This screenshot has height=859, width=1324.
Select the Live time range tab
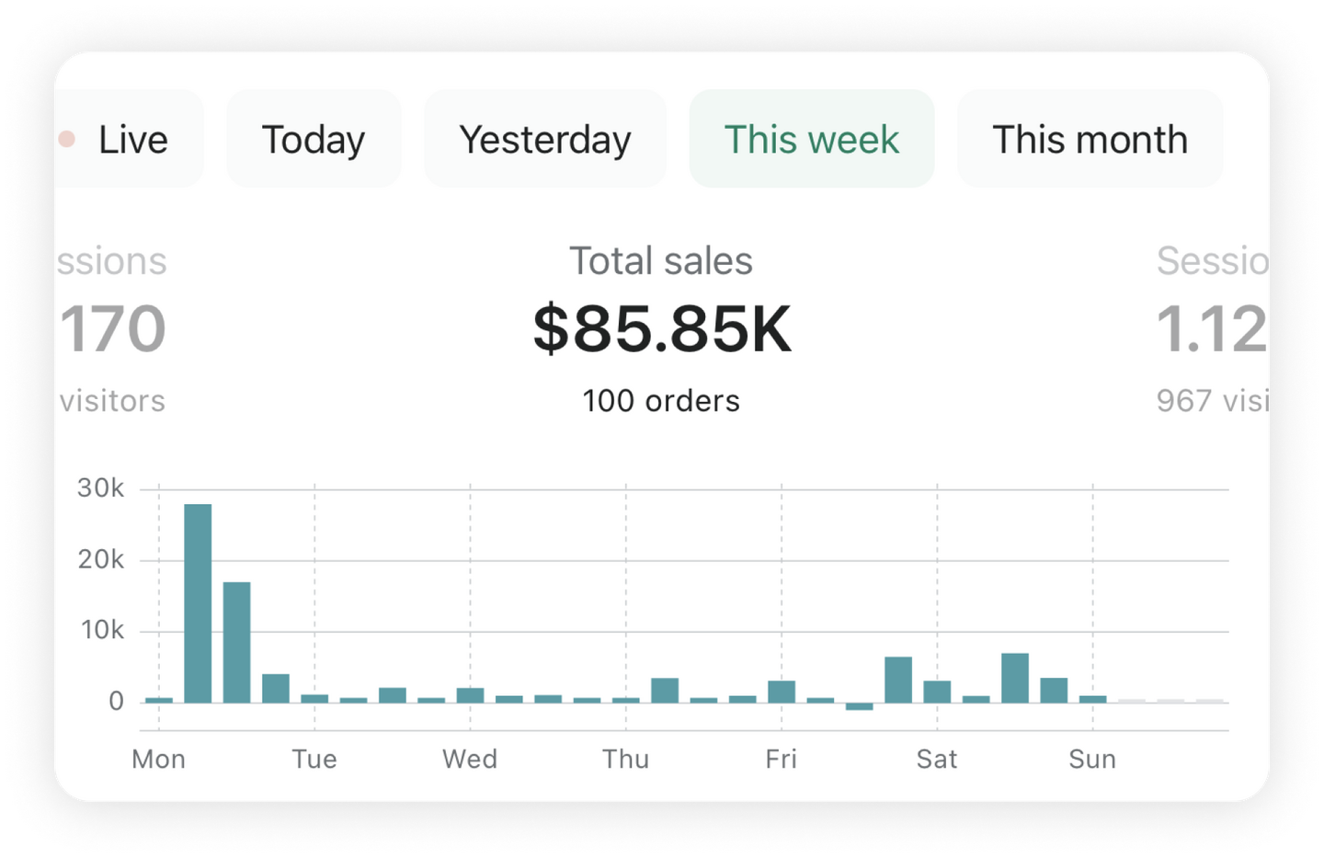132,140
